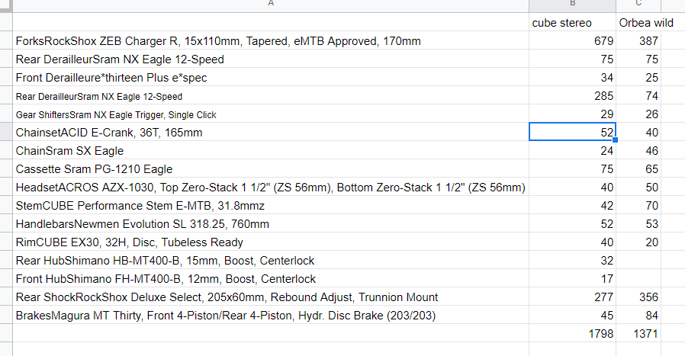This screenshot has height=356, width=685.
Task: Select the column C header
Action: tap(638, 5)
